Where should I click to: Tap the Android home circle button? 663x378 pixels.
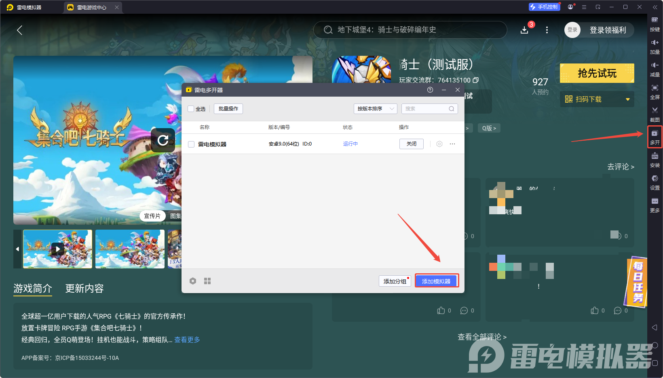point(655,345)
